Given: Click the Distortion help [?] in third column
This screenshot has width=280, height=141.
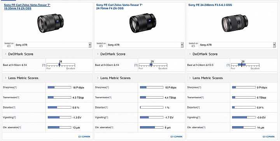Looking at the screenshot, I should pos(198,108).
